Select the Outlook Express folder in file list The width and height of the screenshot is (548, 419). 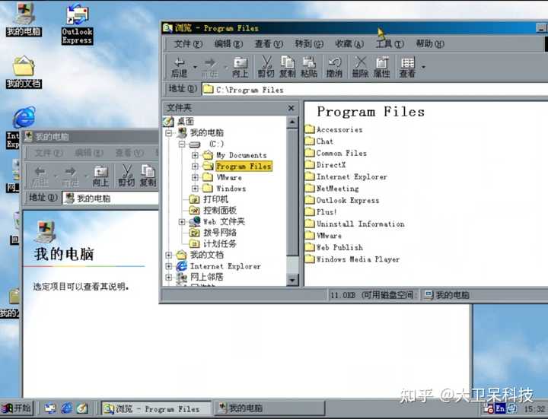pyautogui.click(x=342, y=200)
